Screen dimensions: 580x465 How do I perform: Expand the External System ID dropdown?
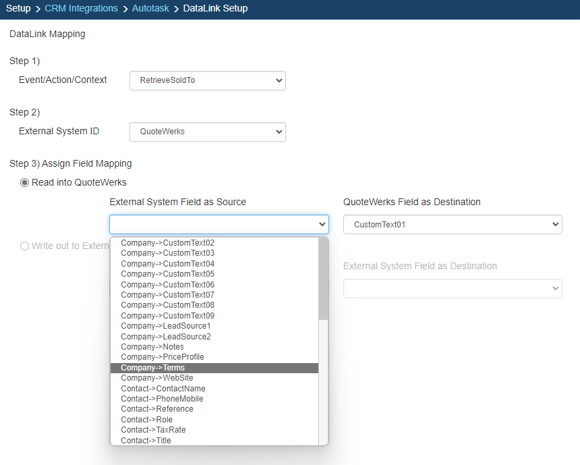(x=207, y=132)
